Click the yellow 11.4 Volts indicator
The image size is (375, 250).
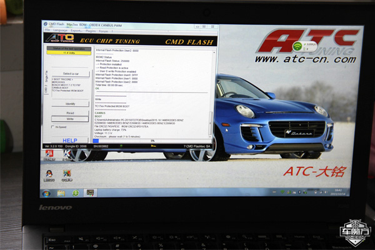[x=69, y=53]
